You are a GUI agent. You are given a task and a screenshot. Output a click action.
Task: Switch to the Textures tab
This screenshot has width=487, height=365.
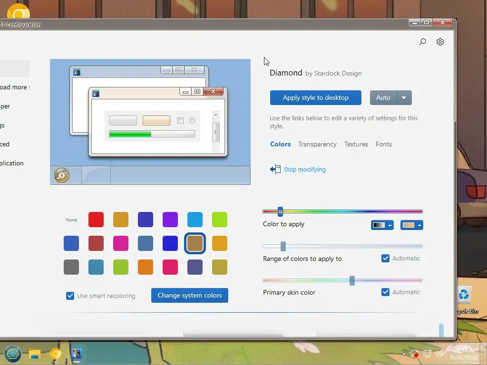[356, 144]
